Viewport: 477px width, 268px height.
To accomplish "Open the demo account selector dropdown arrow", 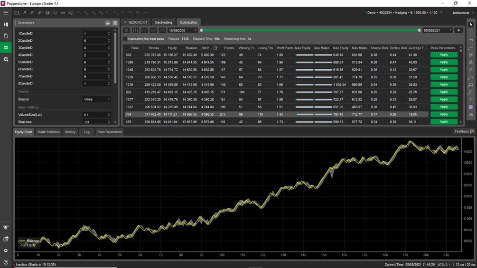I will [441, 13].
